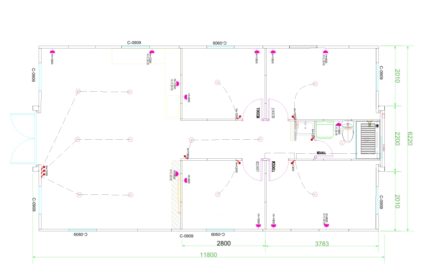The width and height of the screenshot is (435, 275).
Task: Select the upright C-0909 label below the bottom wall
Action: (186, 236)
